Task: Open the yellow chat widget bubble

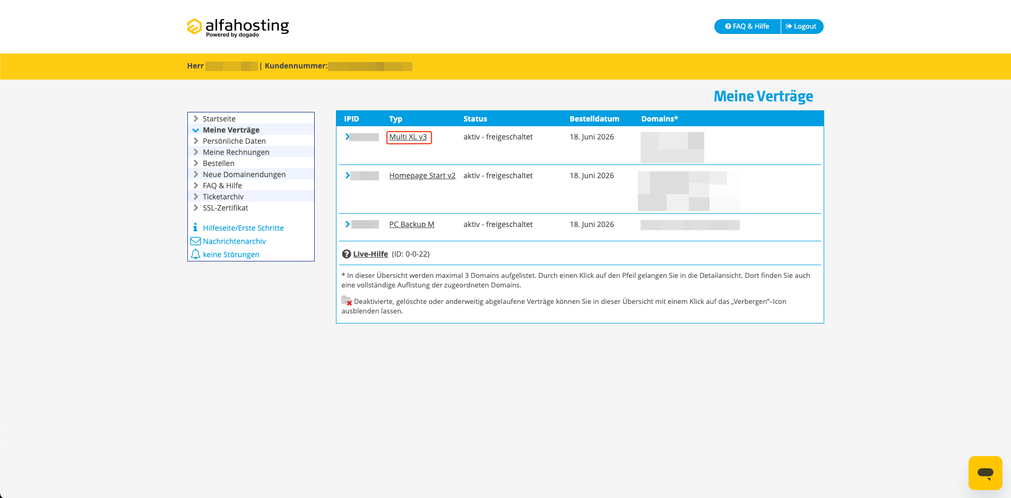Action: point(985,473)
